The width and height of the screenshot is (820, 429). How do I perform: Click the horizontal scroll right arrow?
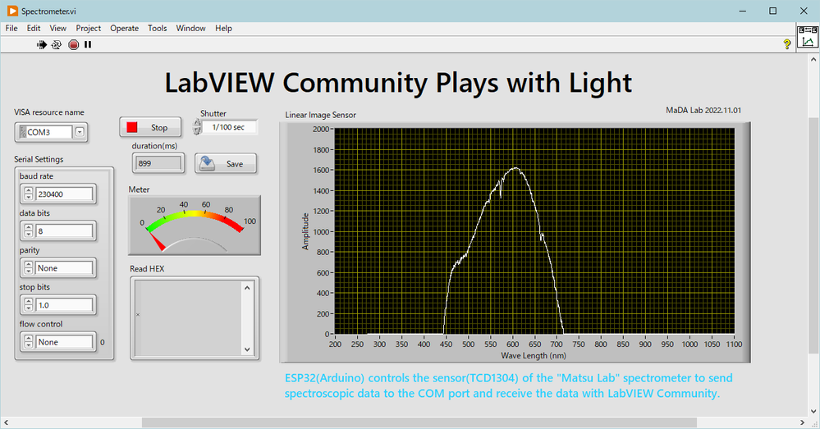[802, 422]
